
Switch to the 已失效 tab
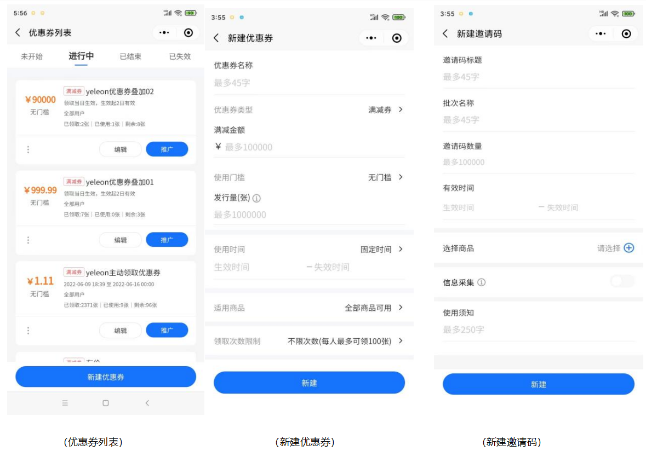(x=180, y=56)
